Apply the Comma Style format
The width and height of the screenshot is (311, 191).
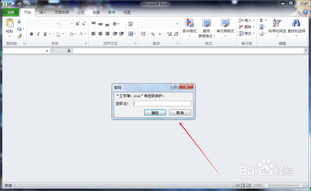tap(160, 34)
